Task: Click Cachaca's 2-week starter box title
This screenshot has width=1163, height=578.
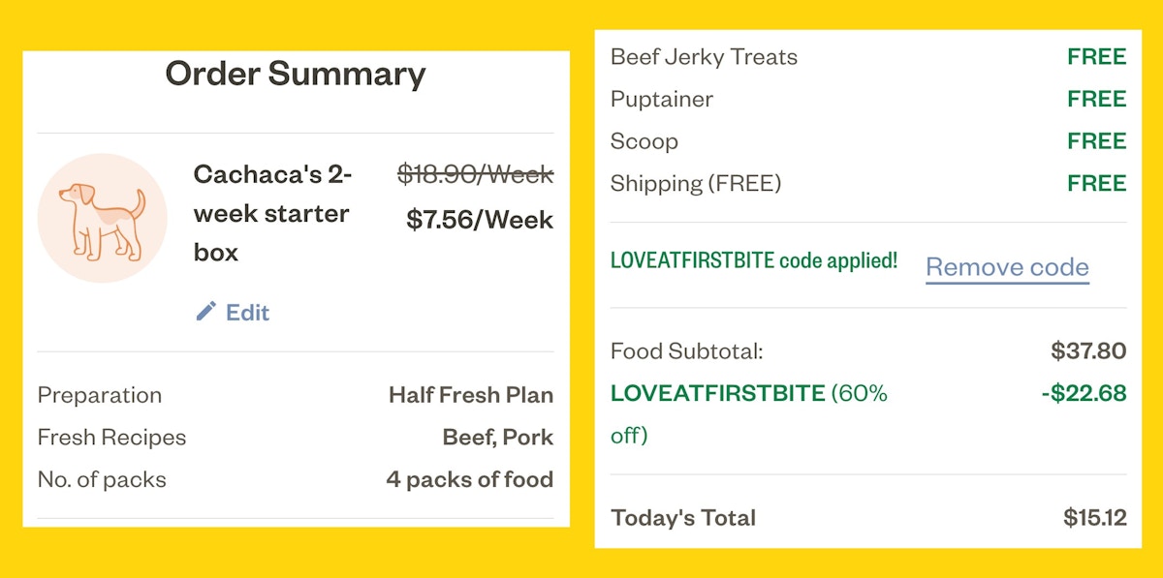Action: point(273,213)
